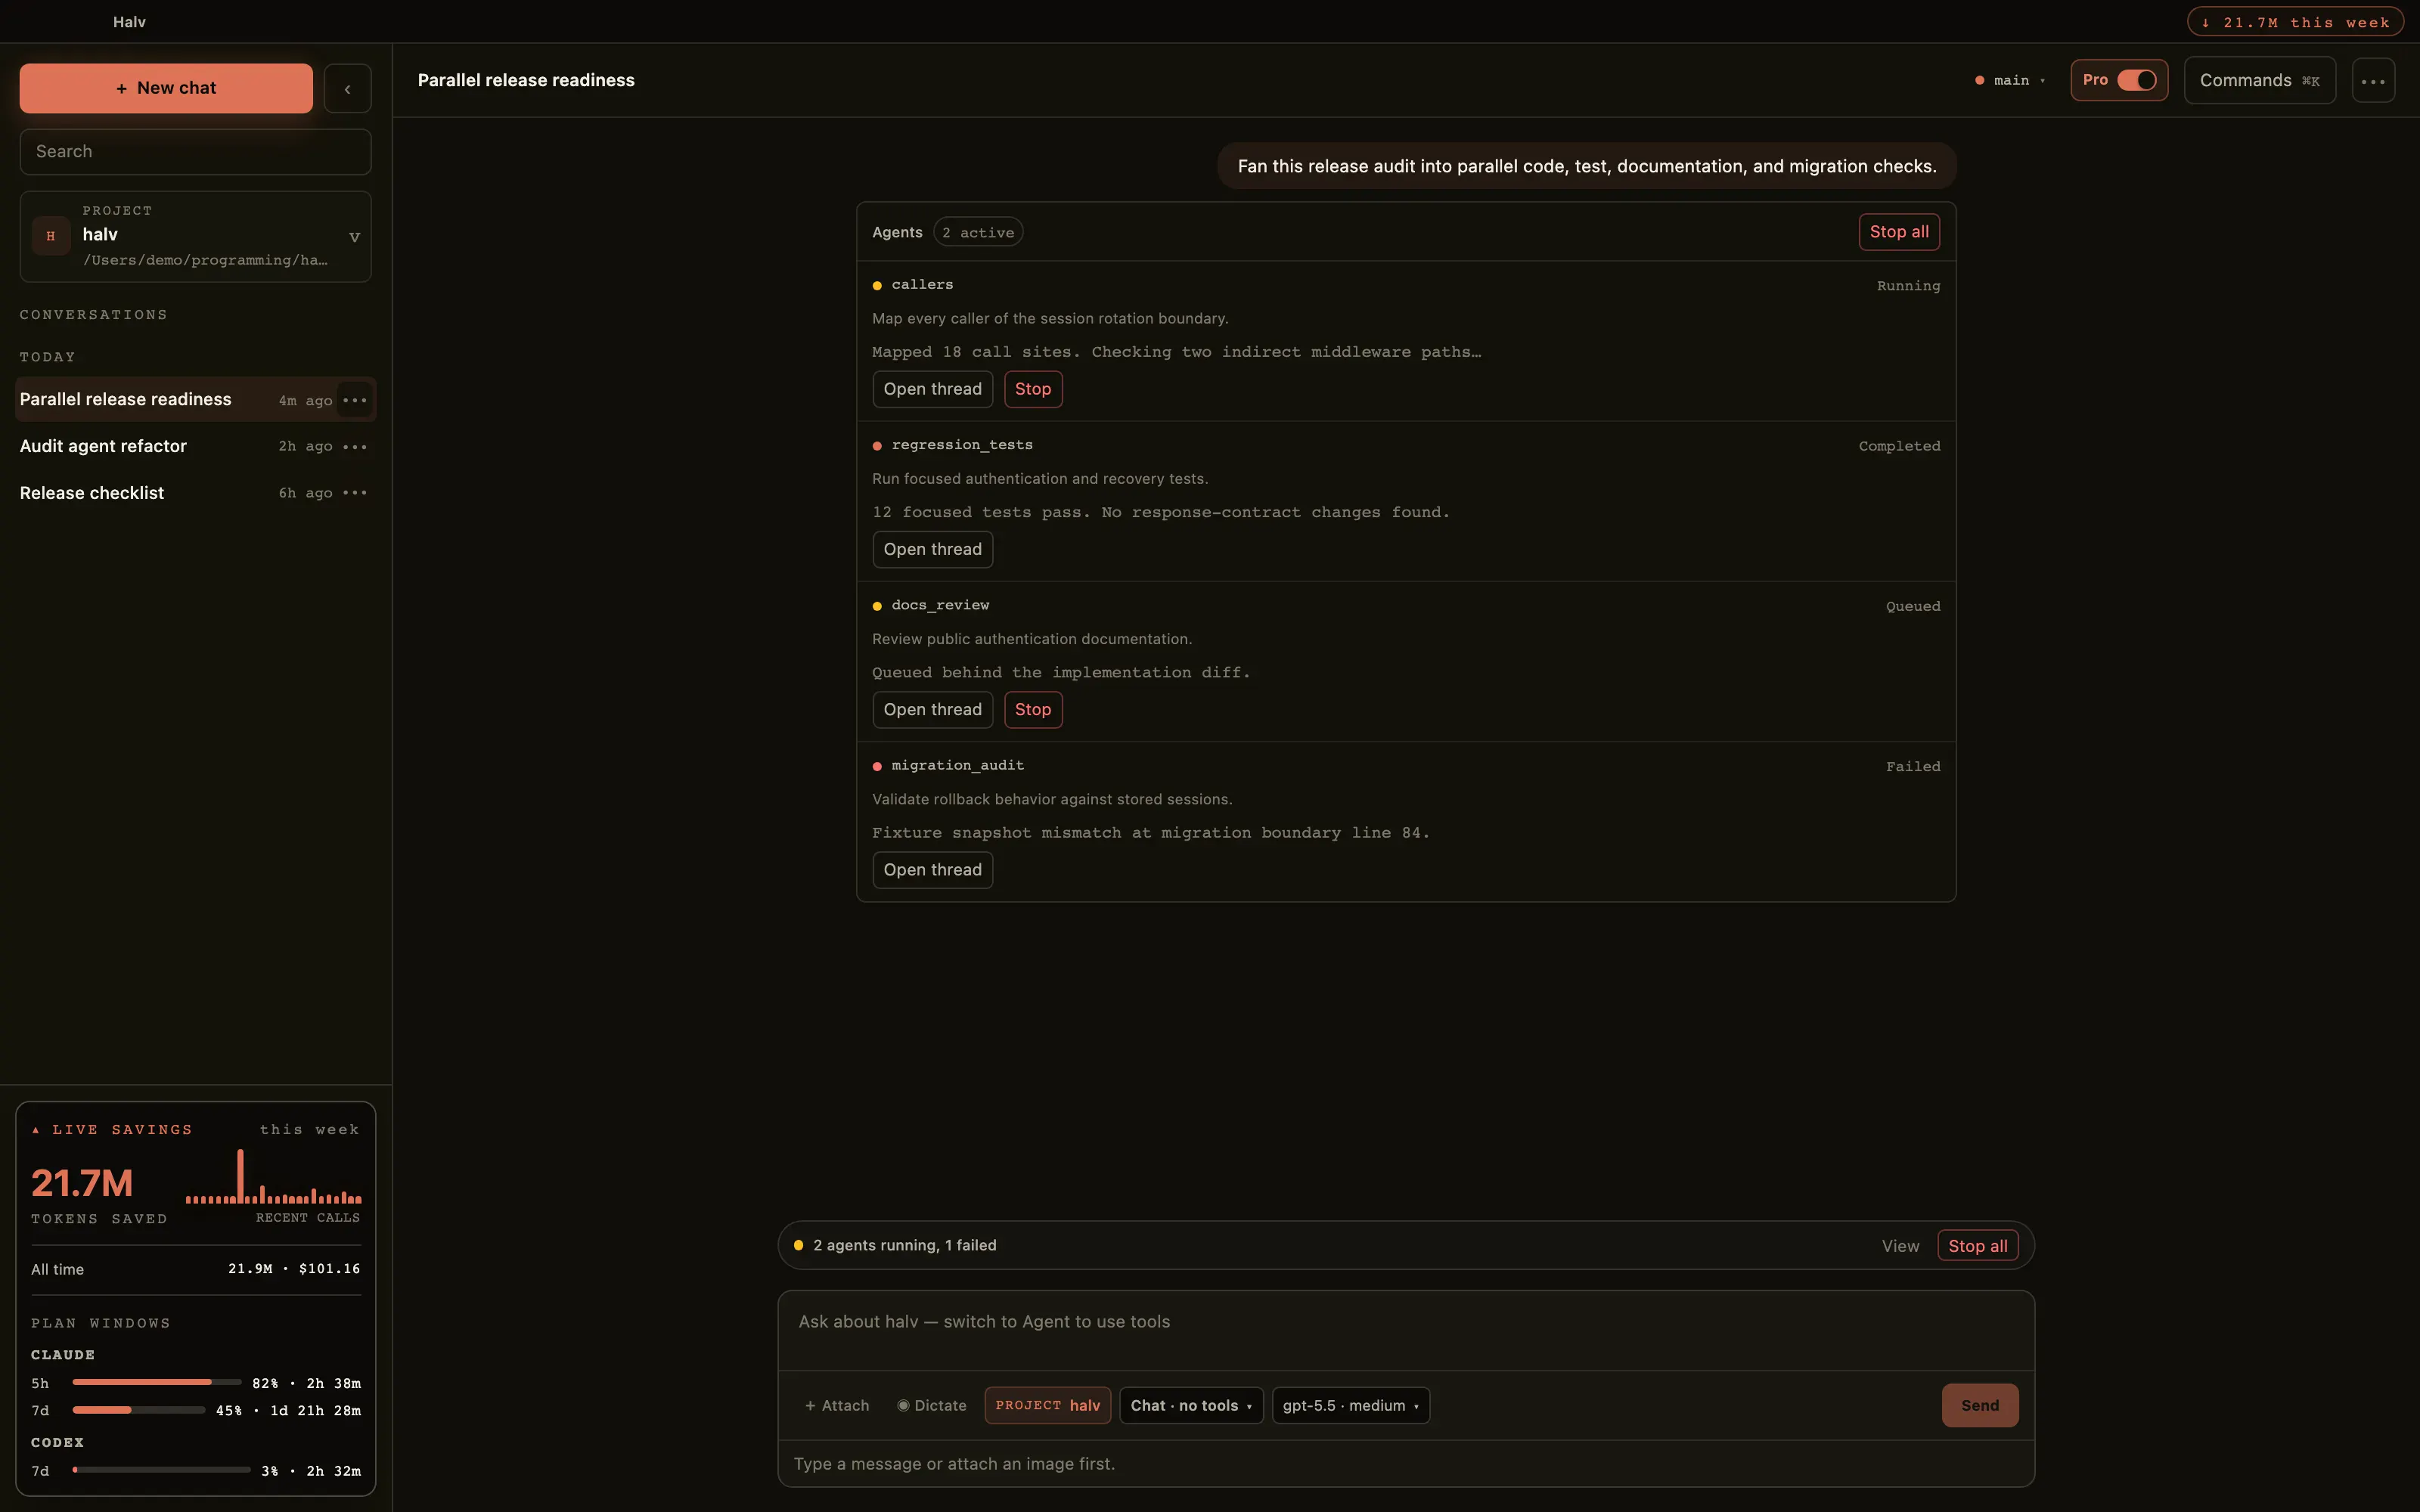Image resolution: width=2420 pixels, height=1512 pixels.
Task: Open thread for callers agent
Action: [932, 389]
